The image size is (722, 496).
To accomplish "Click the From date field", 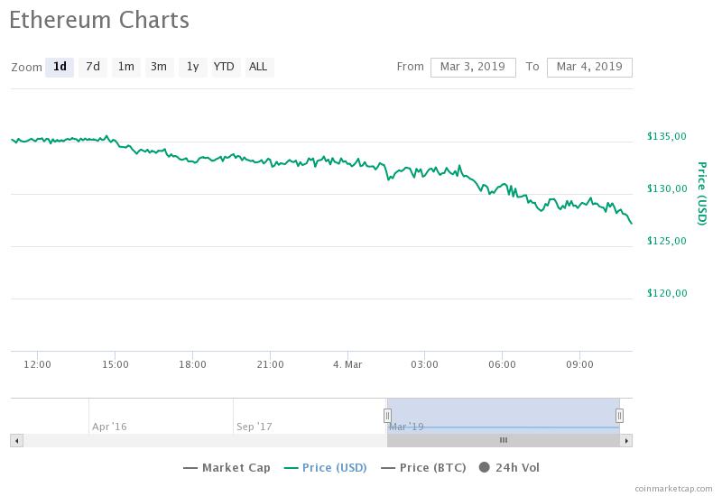I will (x=473, y=67).
